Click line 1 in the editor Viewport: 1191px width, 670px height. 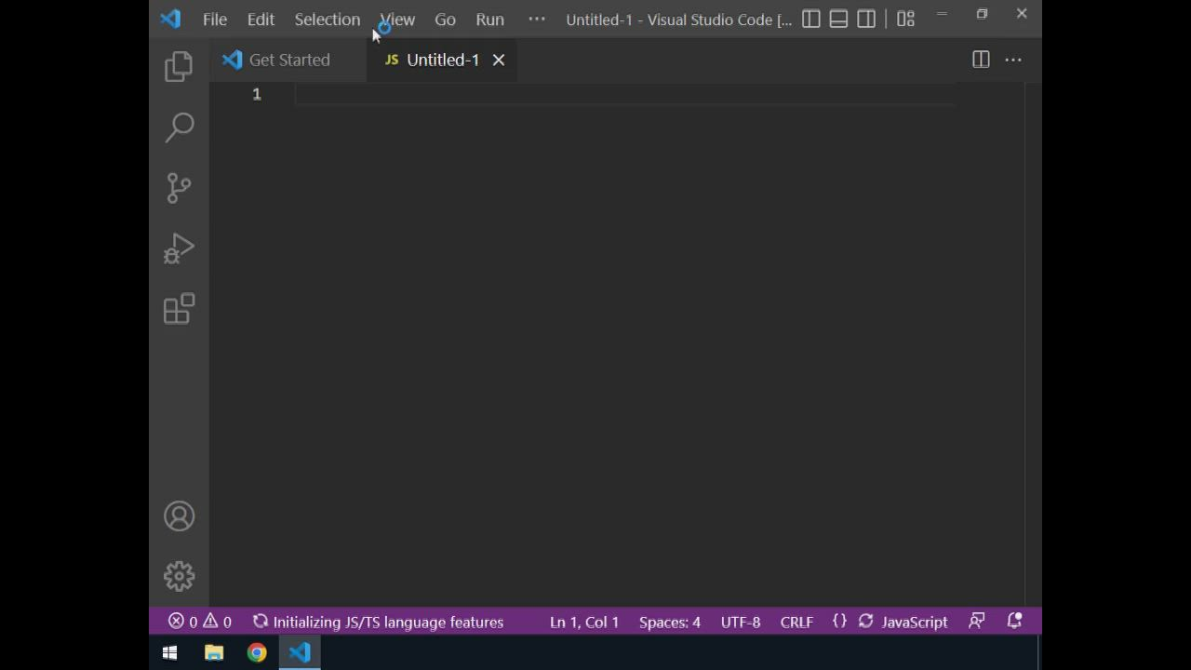[x=623, y=94]
